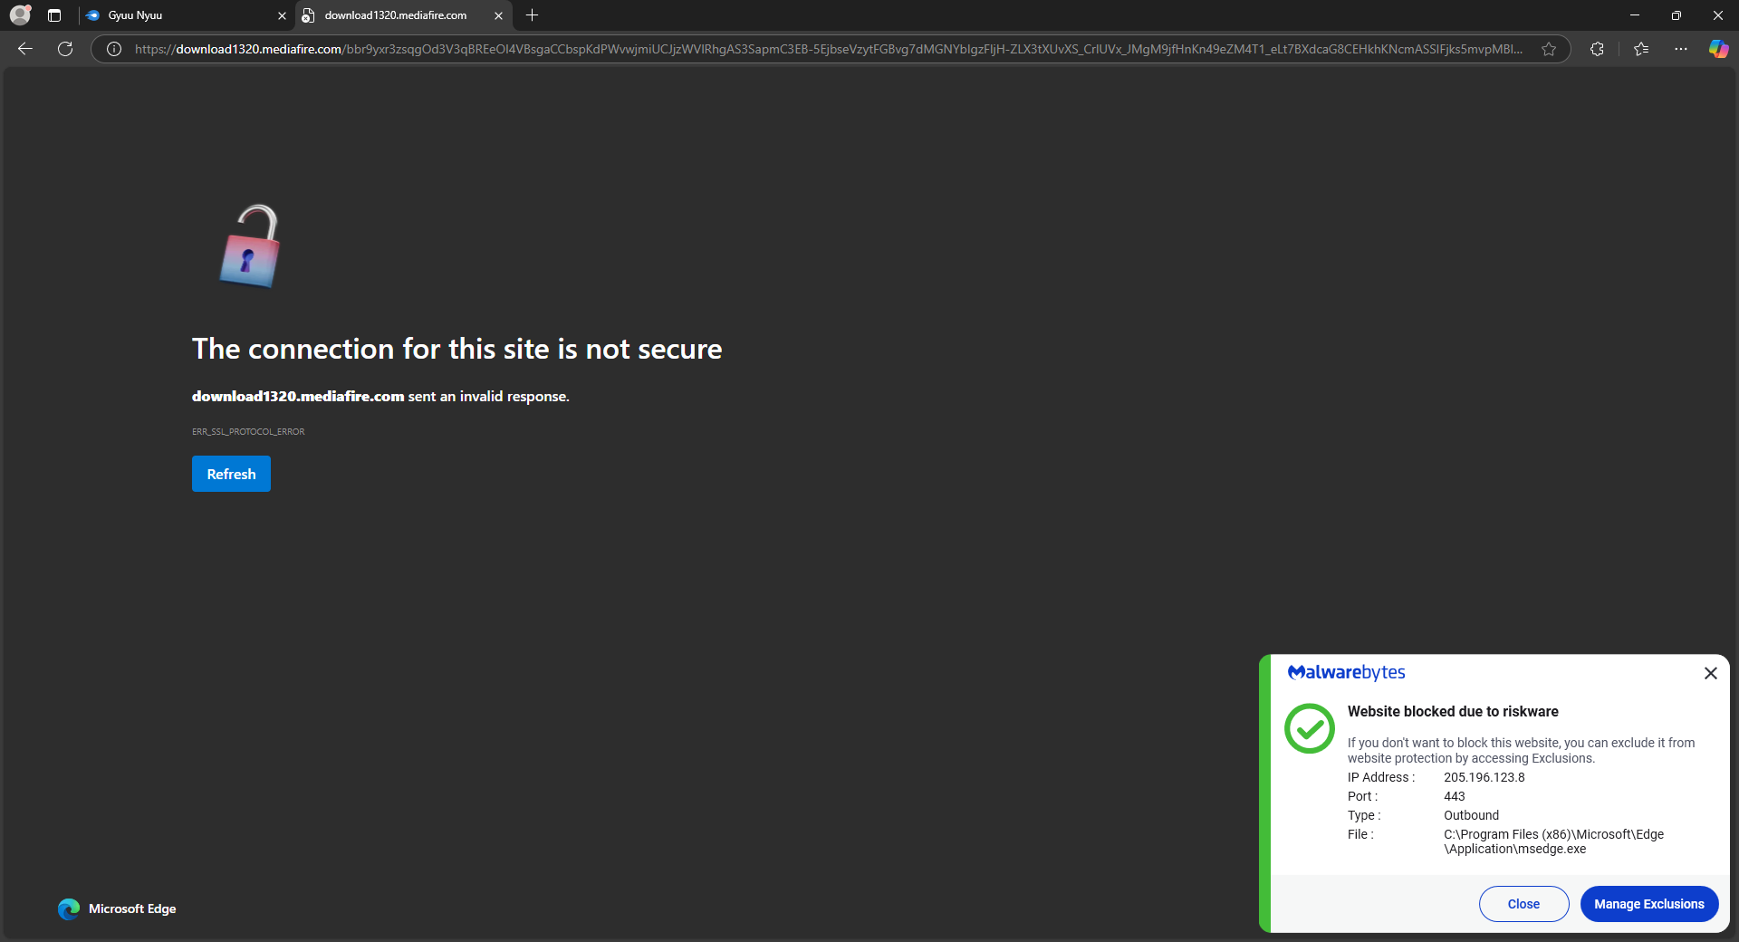Close the download1320.mediafire.com tab

tap(498, 15)
